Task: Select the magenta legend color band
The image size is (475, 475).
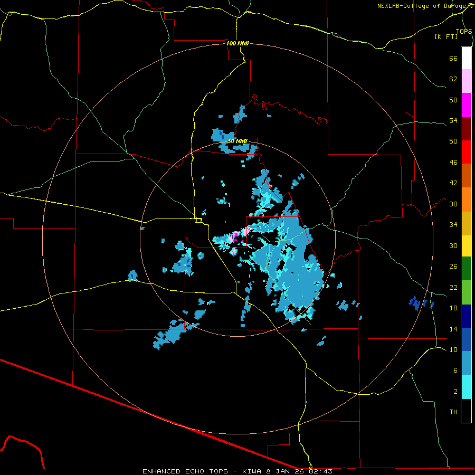Action: (466, 105)
